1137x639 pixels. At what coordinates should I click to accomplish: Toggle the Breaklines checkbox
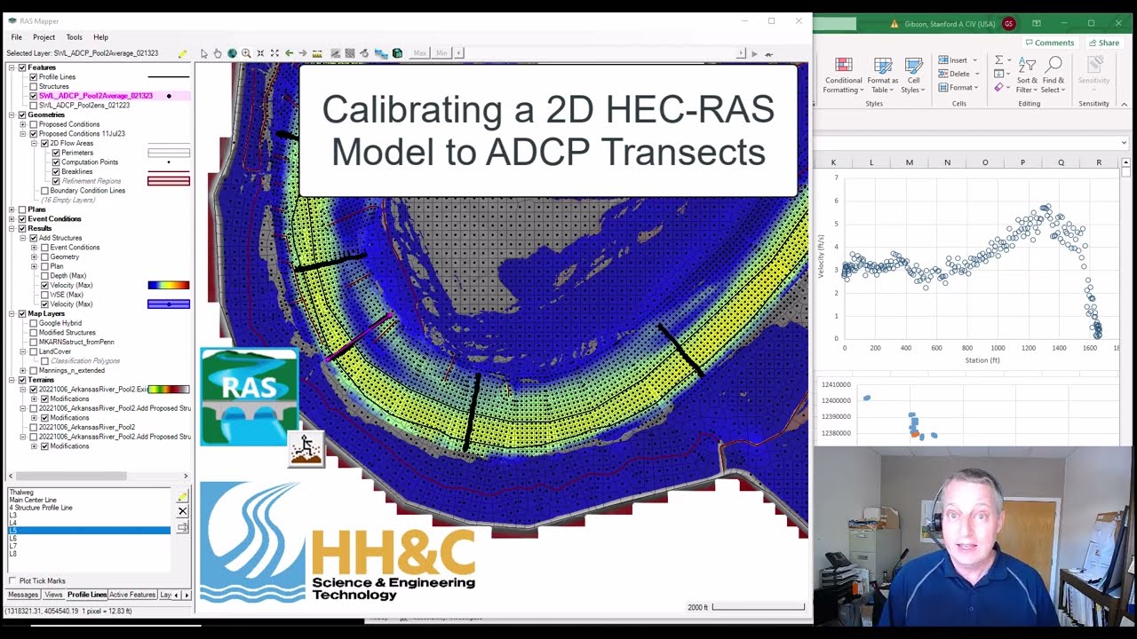pos(56,171)
